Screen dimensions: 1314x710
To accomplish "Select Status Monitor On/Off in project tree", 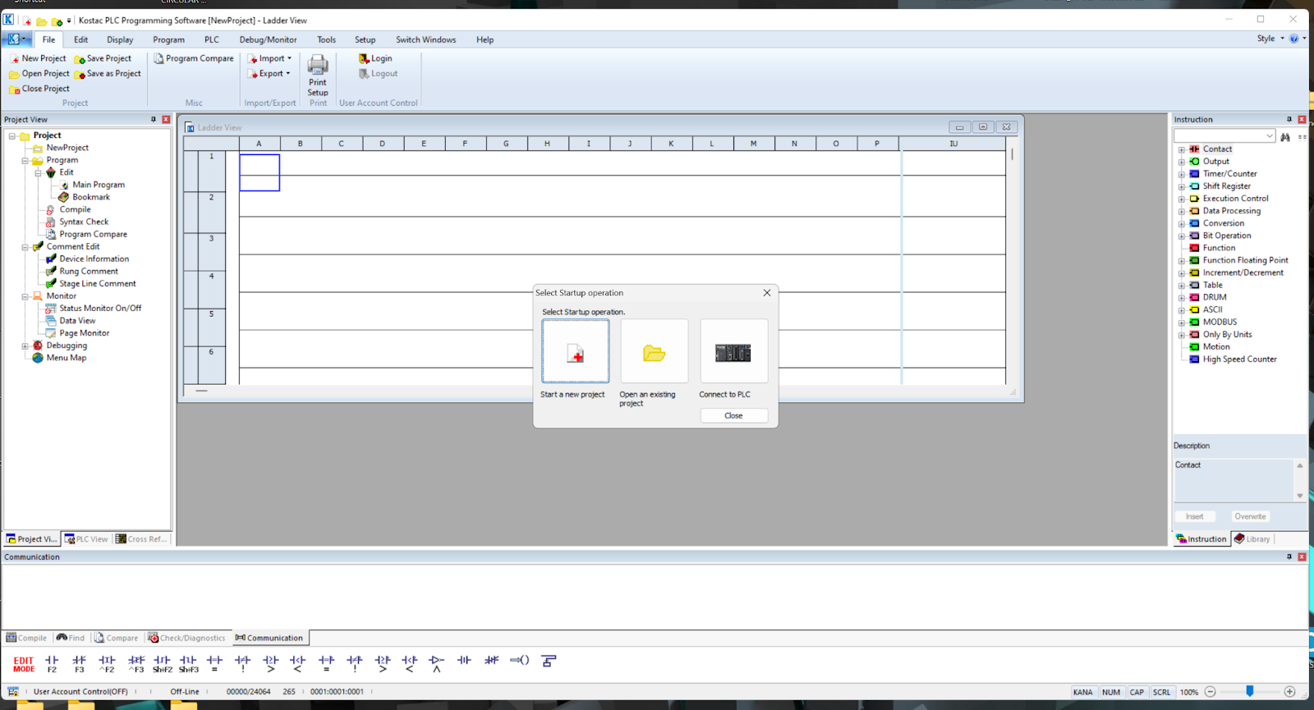I will pos(100,309).
